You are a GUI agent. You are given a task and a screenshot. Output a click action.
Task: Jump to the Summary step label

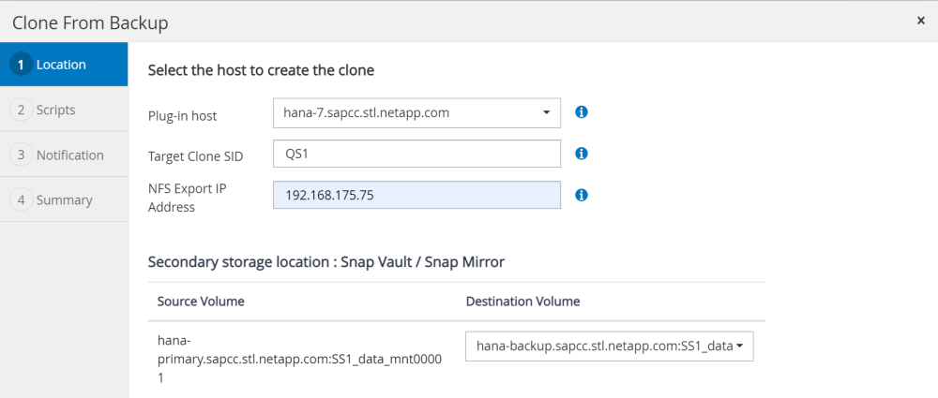point(65,199)
